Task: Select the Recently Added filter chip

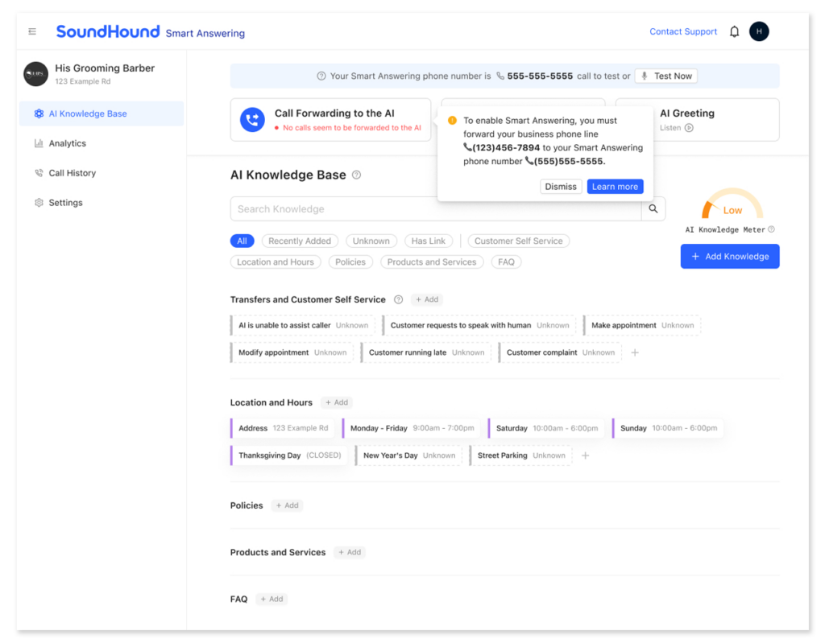Action: 300,241
